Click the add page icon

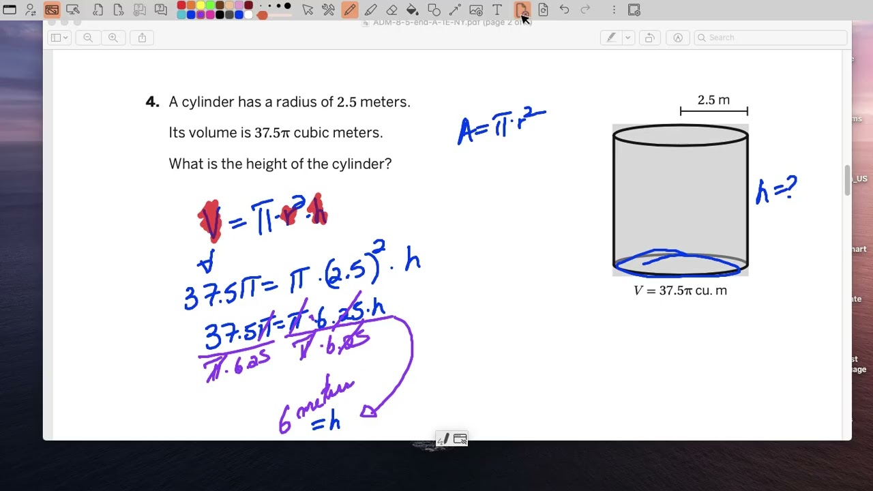522,10
